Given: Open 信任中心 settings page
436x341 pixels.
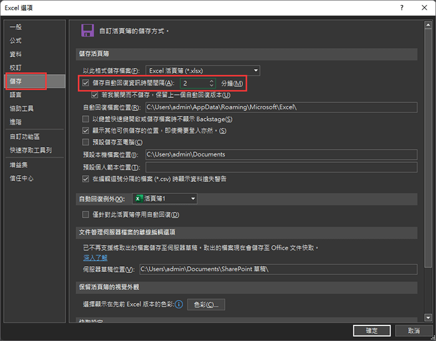Looking at the screenshot, I should coord(35,178).
